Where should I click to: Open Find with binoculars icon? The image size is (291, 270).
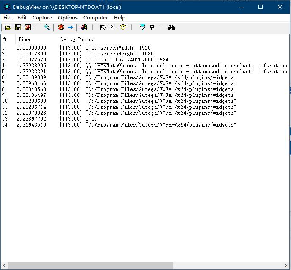(171, 28)
